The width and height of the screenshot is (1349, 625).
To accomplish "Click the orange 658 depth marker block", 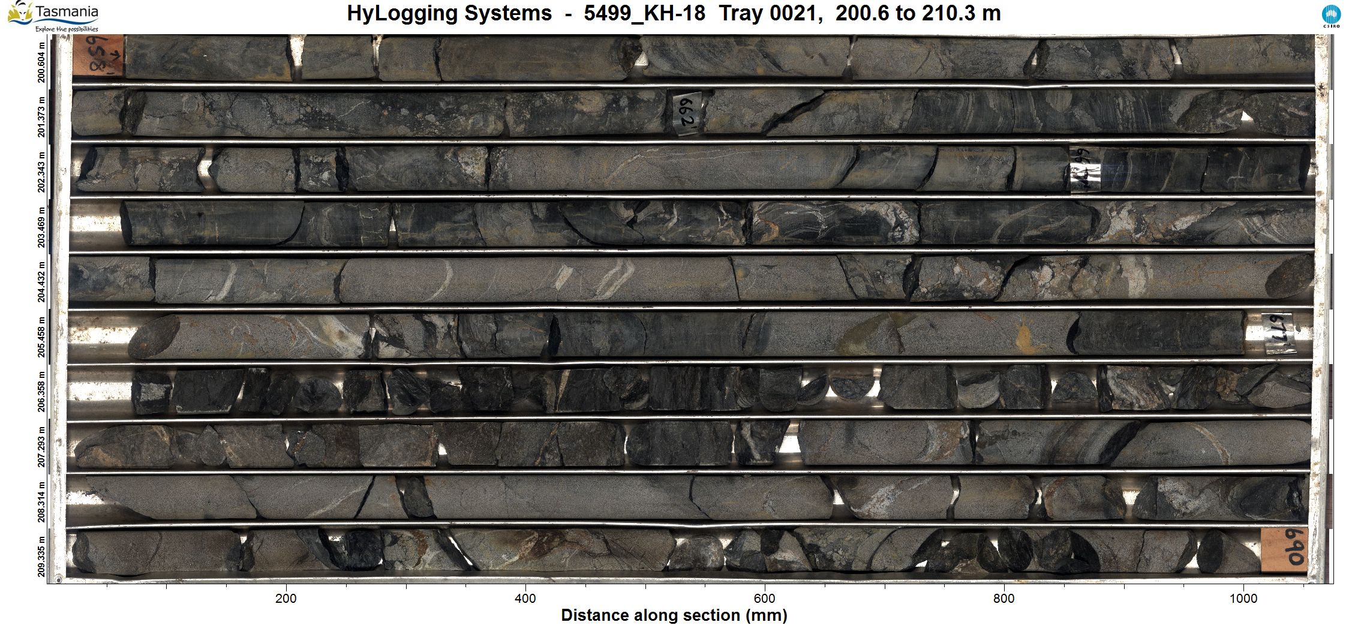I will pyautogui.click(x=98, y=56).
